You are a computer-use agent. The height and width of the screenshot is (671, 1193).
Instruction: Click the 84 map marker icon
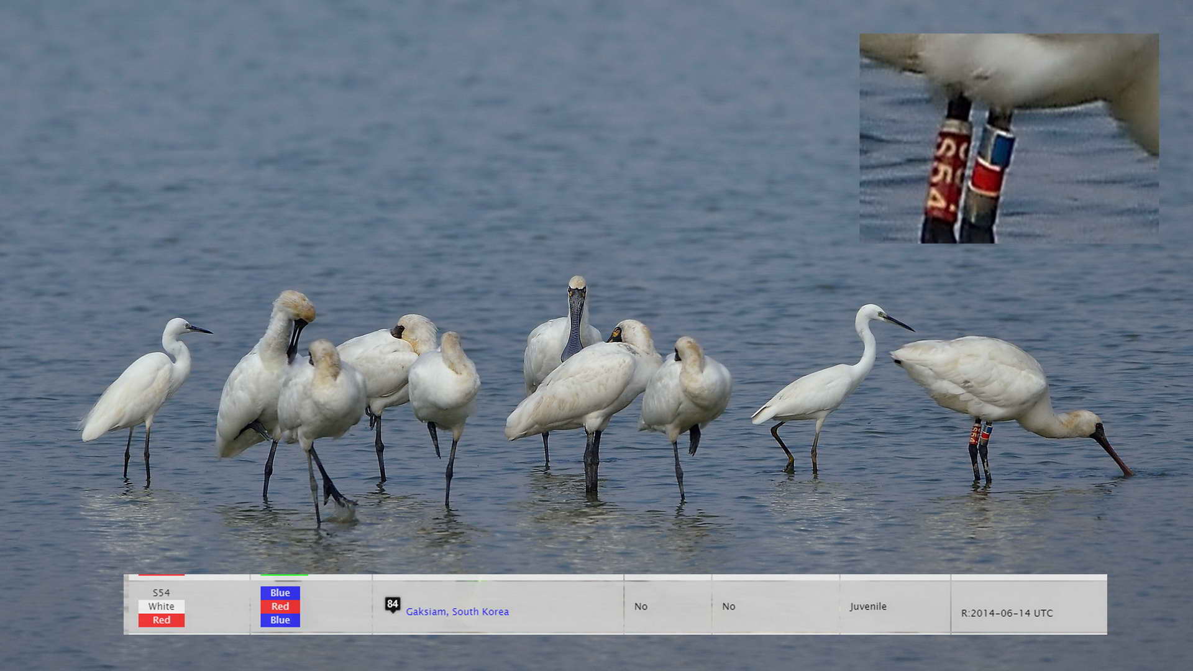(x=392, y=605)
